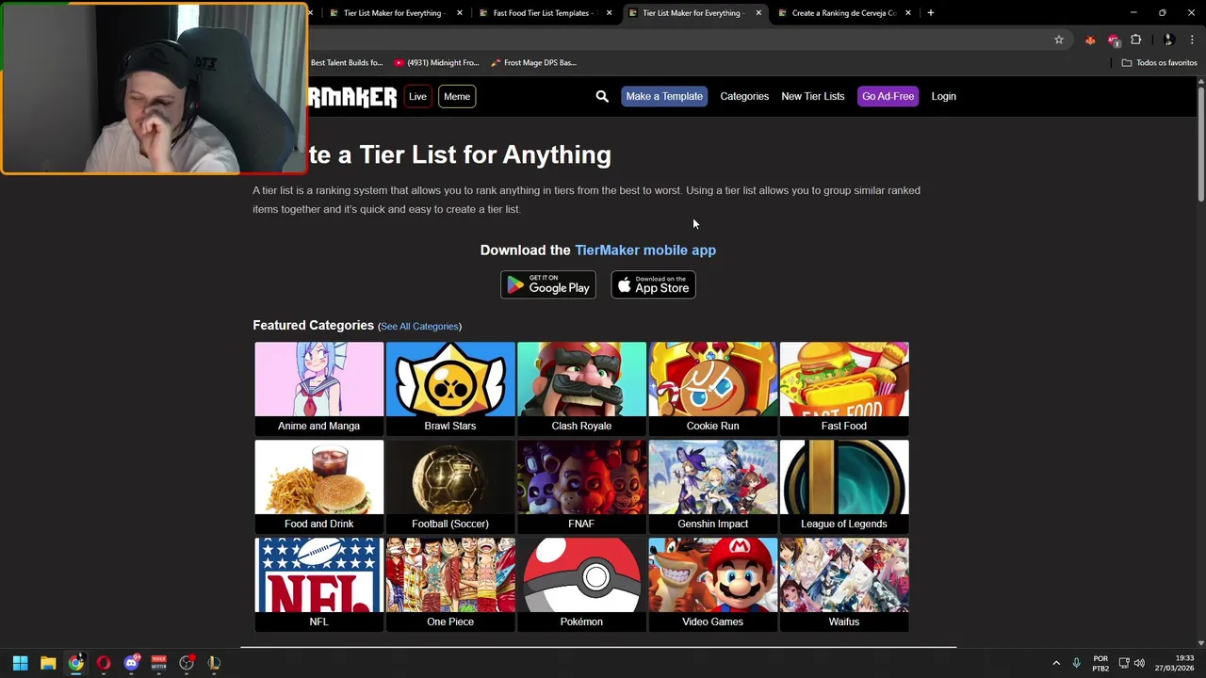The image size is (1206, 678).
Task: Open the Anime and Manga category
Action: coord(318,388)
